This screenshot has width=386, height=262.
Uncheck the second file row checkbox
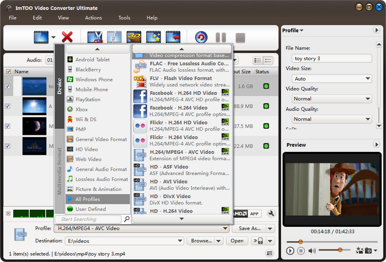click(8, 106)
